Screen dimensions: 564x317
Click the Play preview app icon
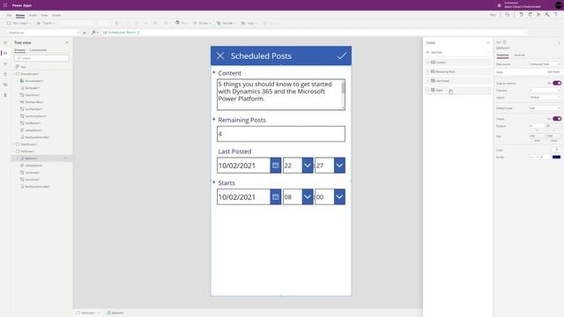(538, 14)
